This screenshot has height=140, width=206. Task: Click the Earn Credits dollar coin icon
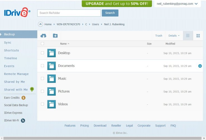click(23, 98)
